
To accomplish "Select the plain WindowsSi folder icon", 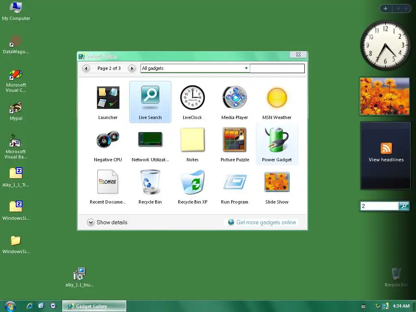I will tap(16, 245).
